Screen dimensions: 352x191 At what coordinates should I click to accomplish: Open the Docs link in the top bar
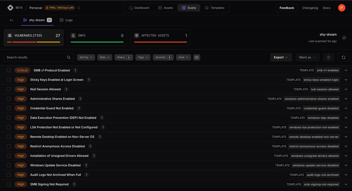(326, 8)
